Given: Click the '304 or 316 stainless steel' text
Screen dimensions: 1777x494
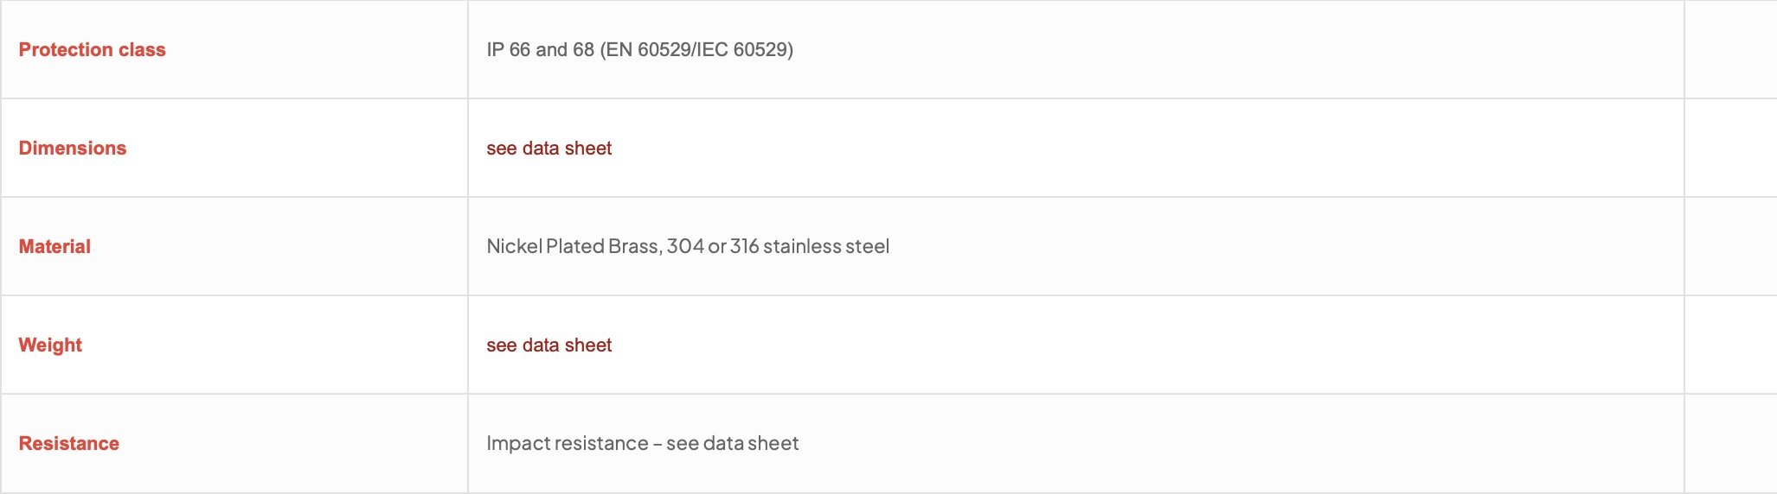Looking at the screenshot, I should coord(778,246).
